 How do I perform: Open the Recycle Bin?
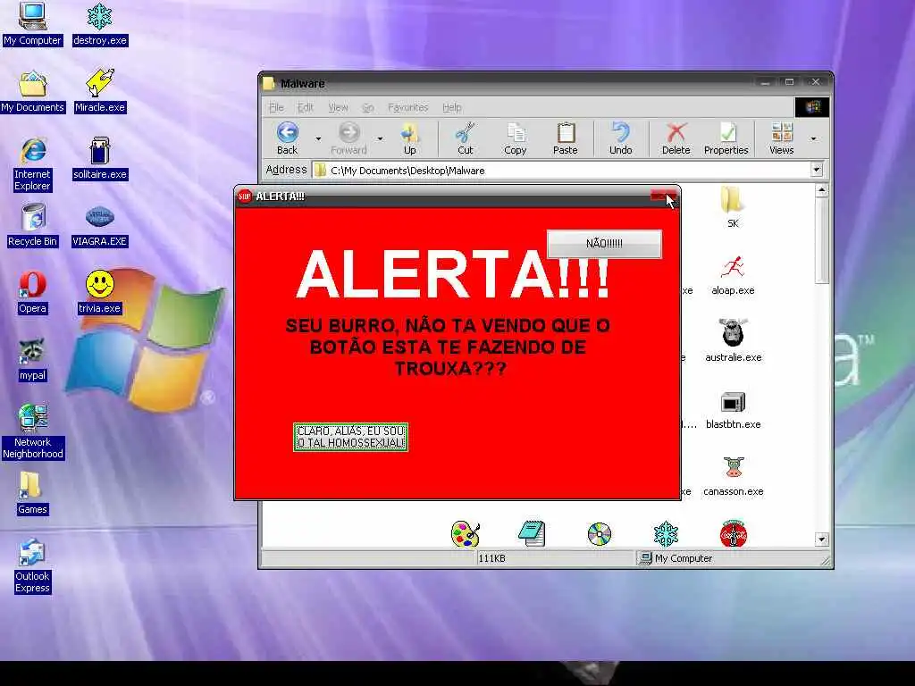pyautogui.click(x=33, y=225)
